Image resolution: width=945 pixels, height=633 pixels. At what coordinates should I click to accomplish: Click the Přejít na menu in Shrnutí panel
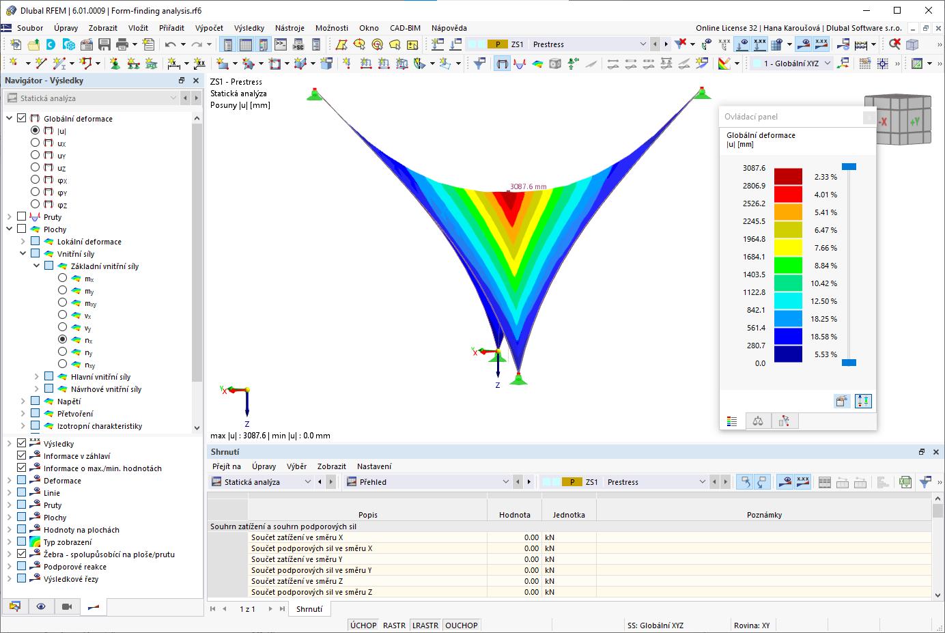[x=227, y=466]
